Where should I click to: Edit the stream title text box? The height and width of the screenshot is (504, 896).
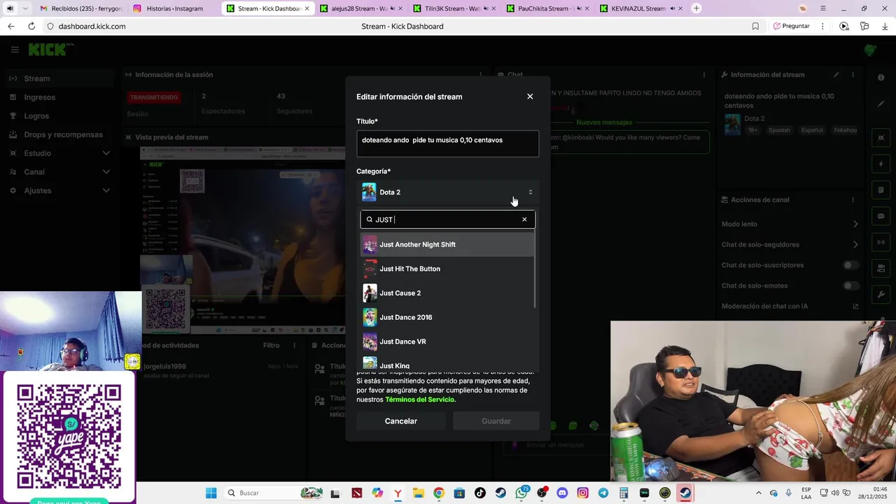447,143
